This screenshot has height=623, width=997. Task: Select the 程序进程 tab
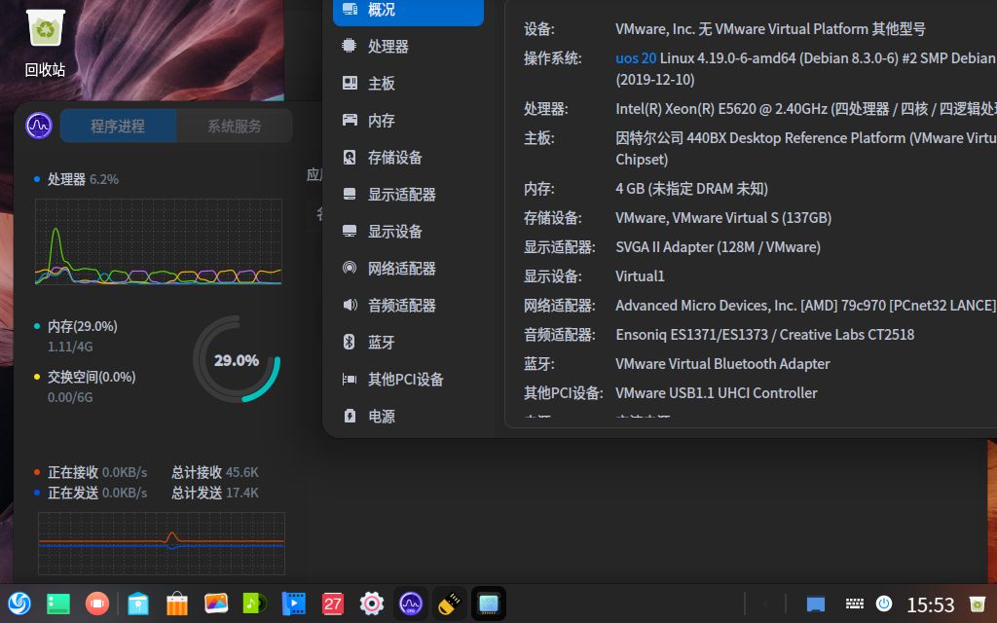pos(119,126)
